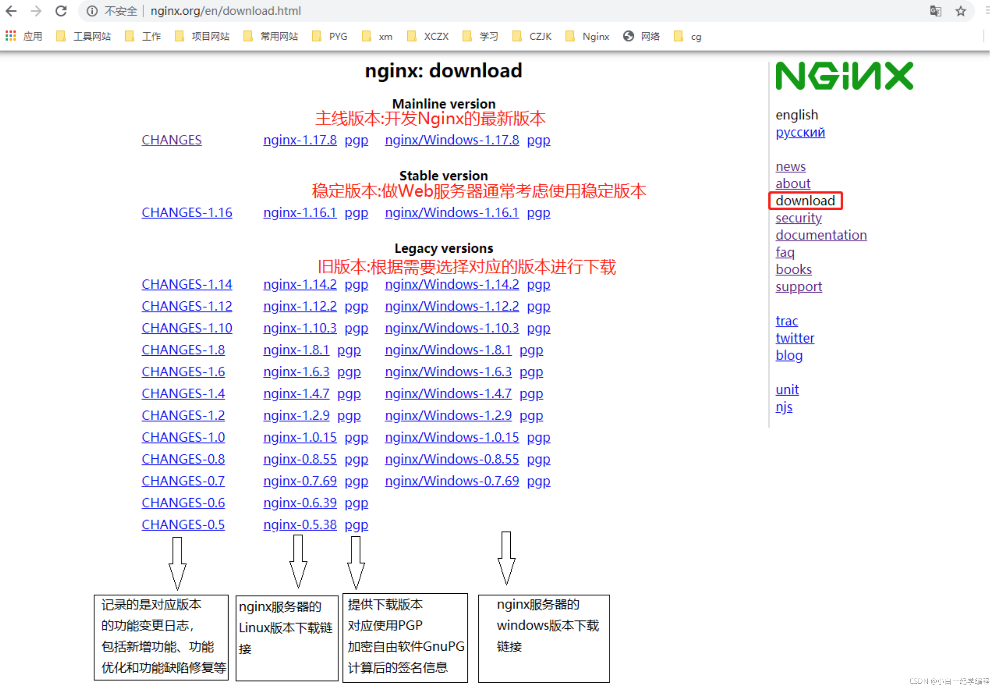
Task: Open the translate page icon
Action: point(935,11)
